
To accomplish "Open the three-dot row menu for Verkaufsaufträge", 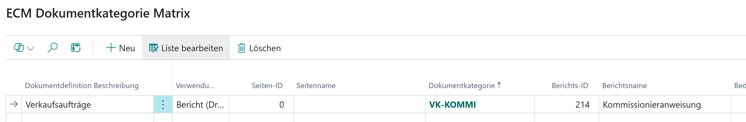I will (x=163, y=105).
